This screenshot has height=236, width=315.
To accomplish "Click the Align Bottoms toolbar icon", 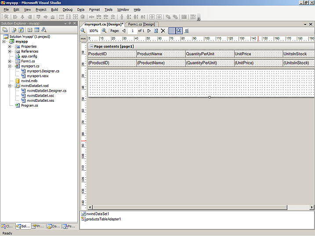I will pyautogui.click(x=53, y=17).
